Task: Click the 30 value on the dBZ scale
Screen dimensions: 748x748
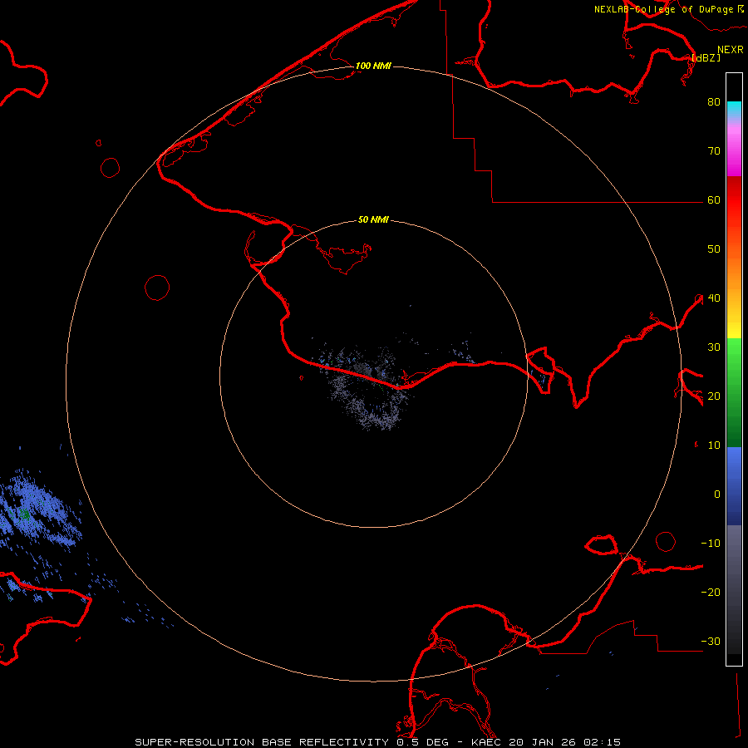Action: click(714, 347)
